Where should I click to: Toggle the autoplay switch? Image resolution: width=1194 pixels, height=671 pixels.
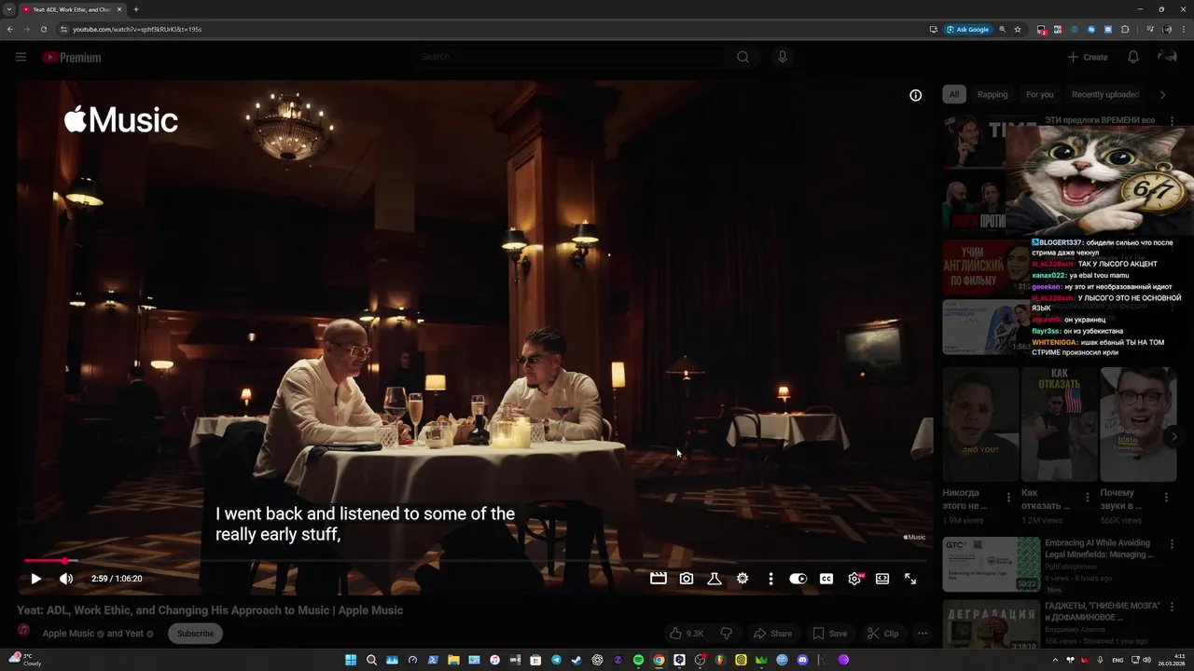click(798, 579)
